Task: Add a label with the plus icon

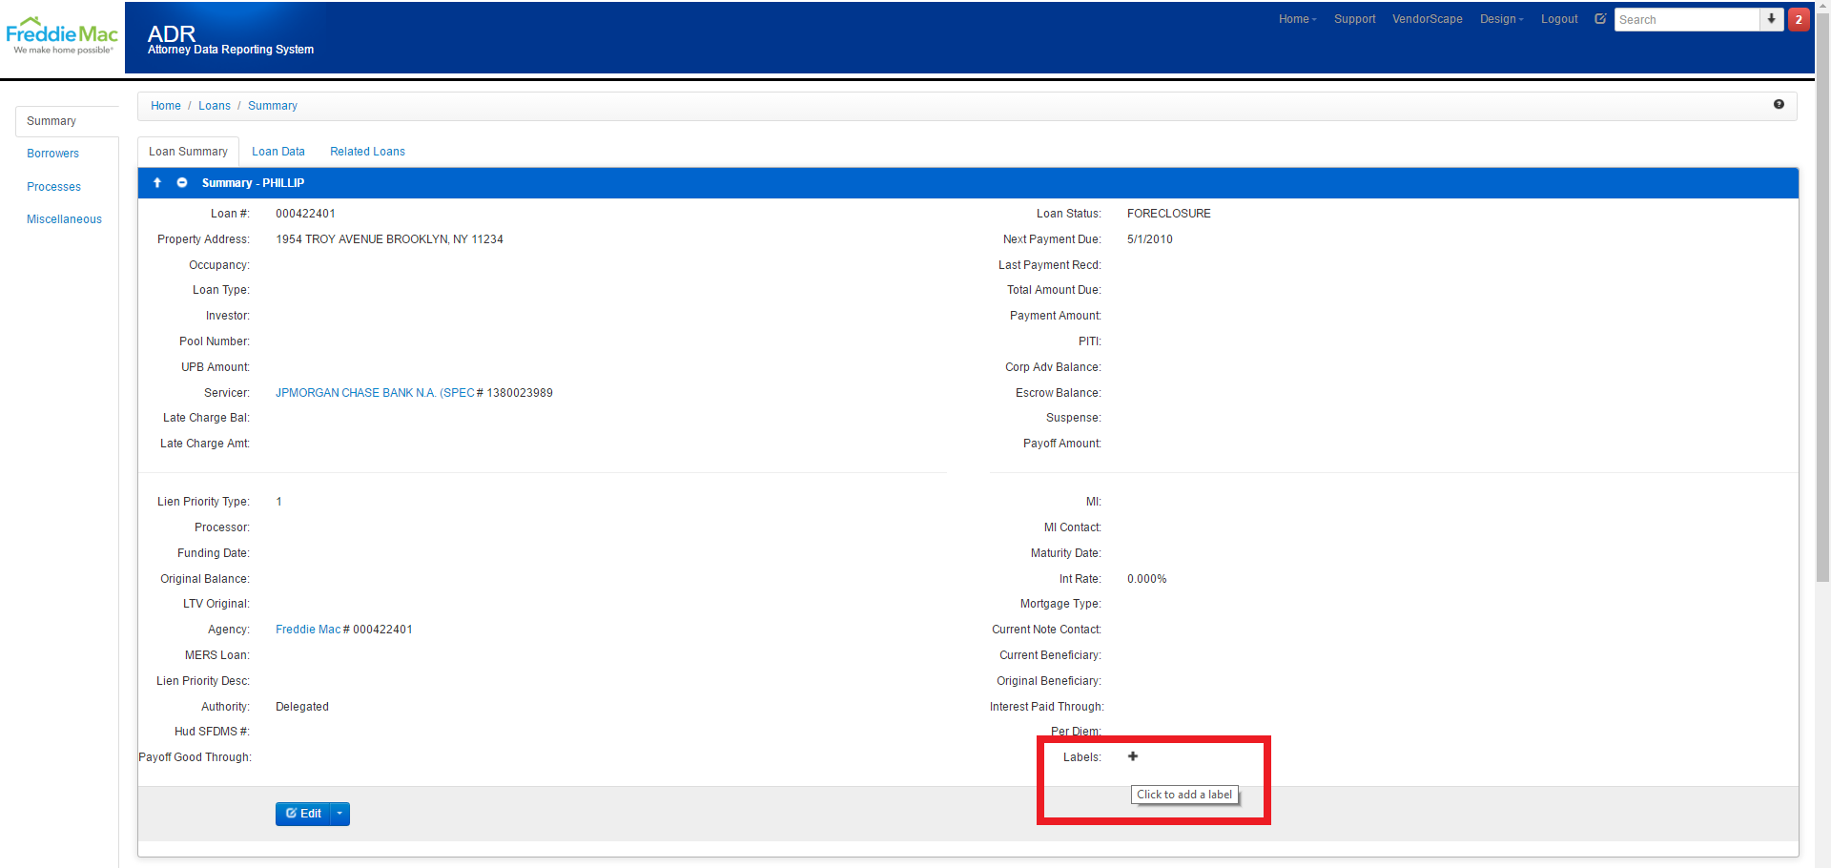Action: pyautogui.click(x=1133, y=756)
